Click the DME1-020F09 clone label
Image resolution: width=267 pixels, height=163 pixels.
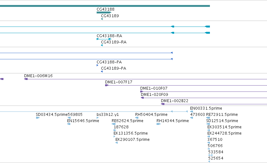pos(154,95)
